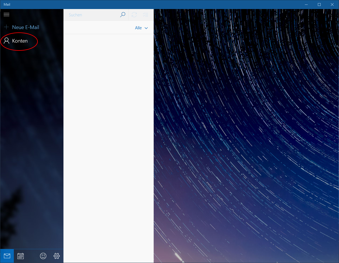Click the empty message list pane
The height and width of the screenshot is (263, 339).
tap(109, 141)
